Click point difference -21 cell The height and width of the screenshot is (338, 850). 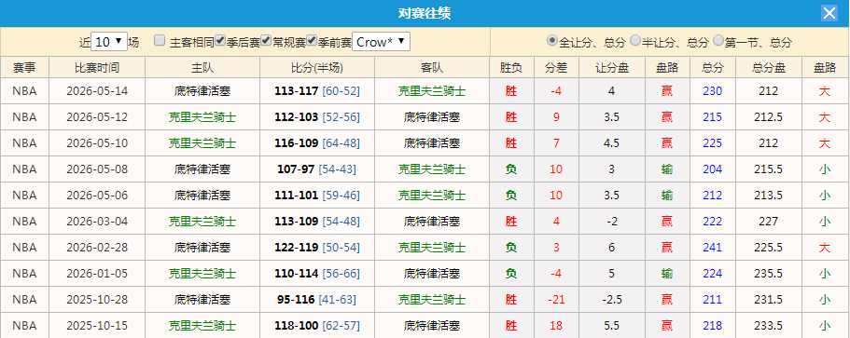(556, 300)
